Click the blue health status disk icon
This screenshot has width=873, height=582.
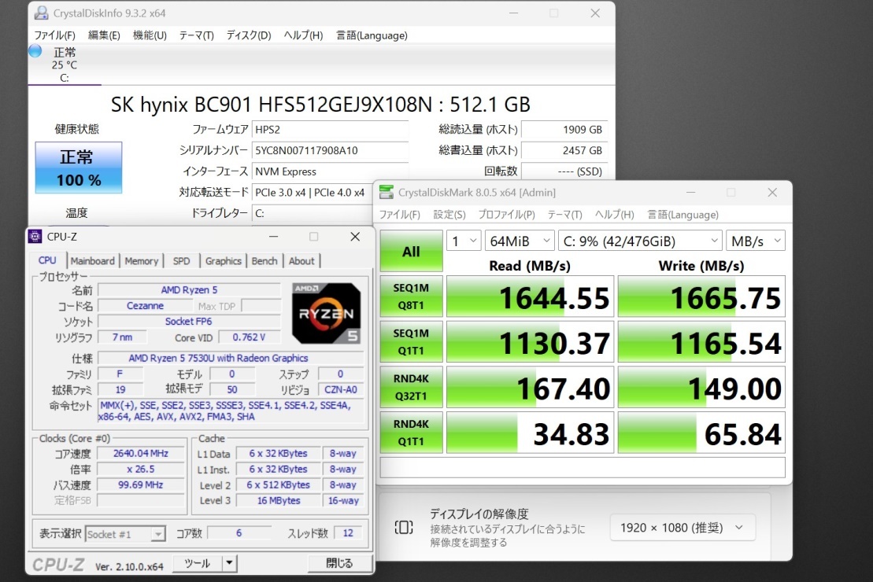(35, 51)
